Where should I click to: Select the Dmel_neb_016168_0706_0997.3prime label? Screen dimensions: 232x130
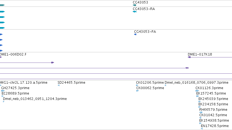tap(196, 83)
